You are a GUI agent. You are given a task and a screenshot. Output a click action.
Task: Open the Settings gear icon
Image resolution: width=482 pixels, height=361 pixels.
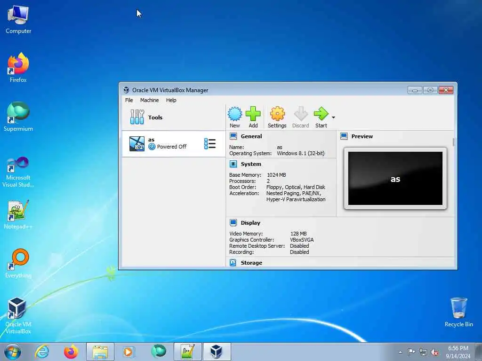point(277,114)
